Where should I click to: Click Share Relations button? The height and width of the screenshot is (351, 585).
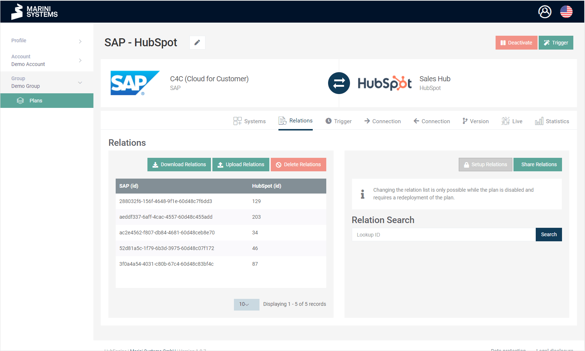click(538, 164)
